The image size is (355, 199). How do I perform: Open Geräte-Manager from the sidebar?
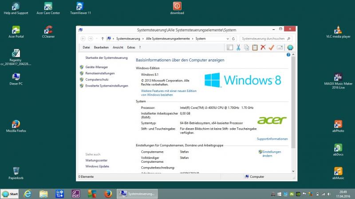96,67
